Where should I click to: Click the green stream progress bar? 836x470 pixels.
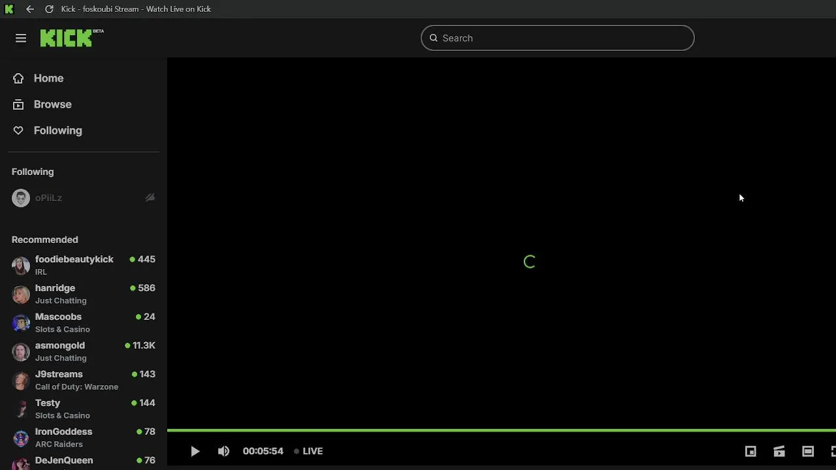[x=502, y=430]
